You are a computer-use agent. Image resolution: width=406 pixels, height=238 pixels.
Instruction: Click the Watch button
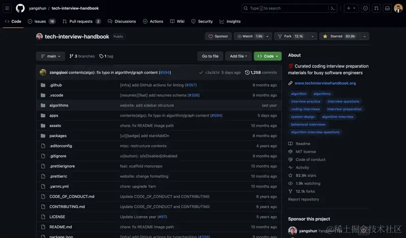point(250,36)
